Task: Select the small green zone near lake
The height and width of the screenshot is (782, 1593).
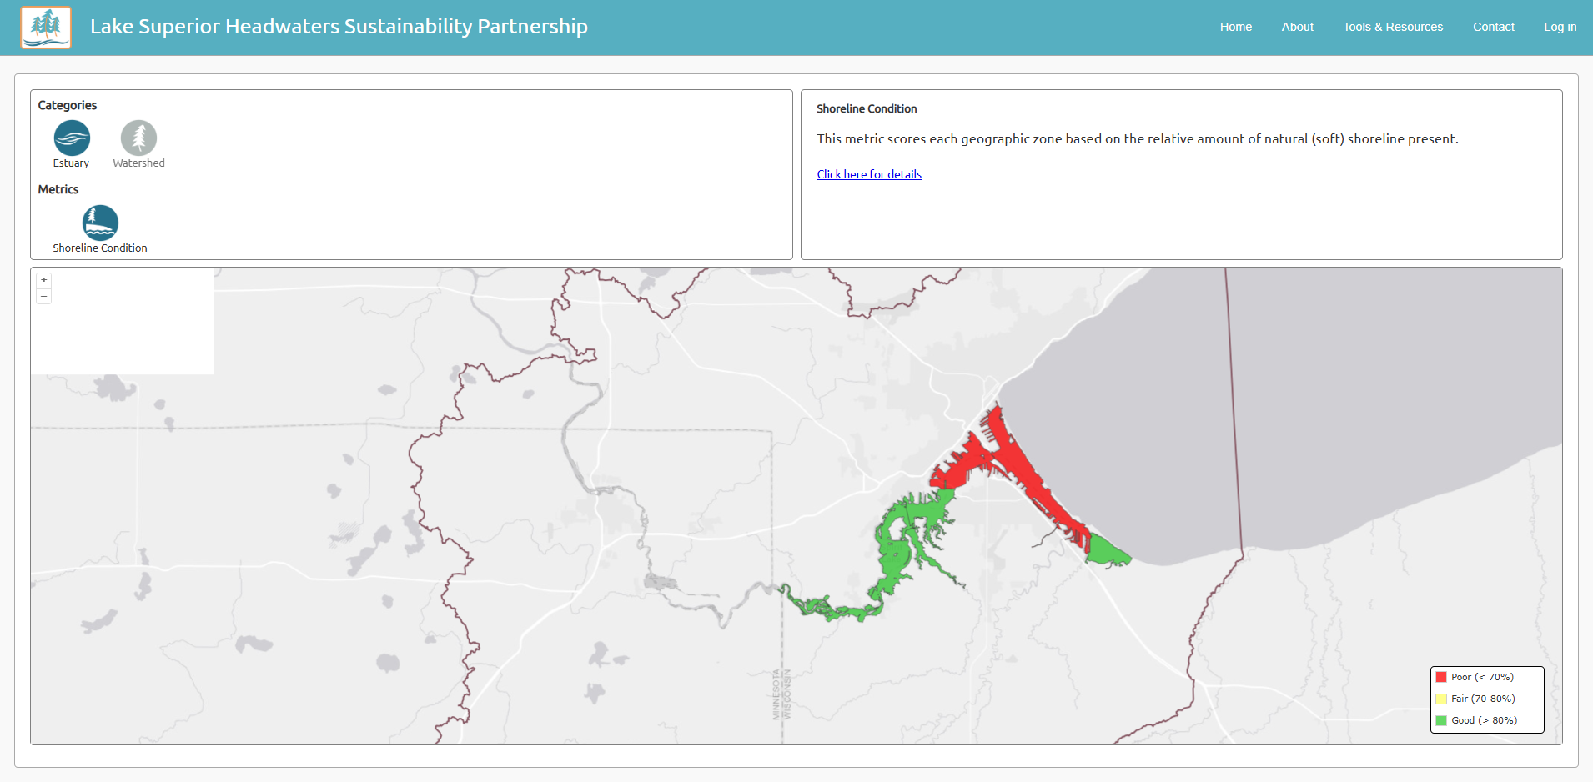Action: click(x=1107, y=550)
